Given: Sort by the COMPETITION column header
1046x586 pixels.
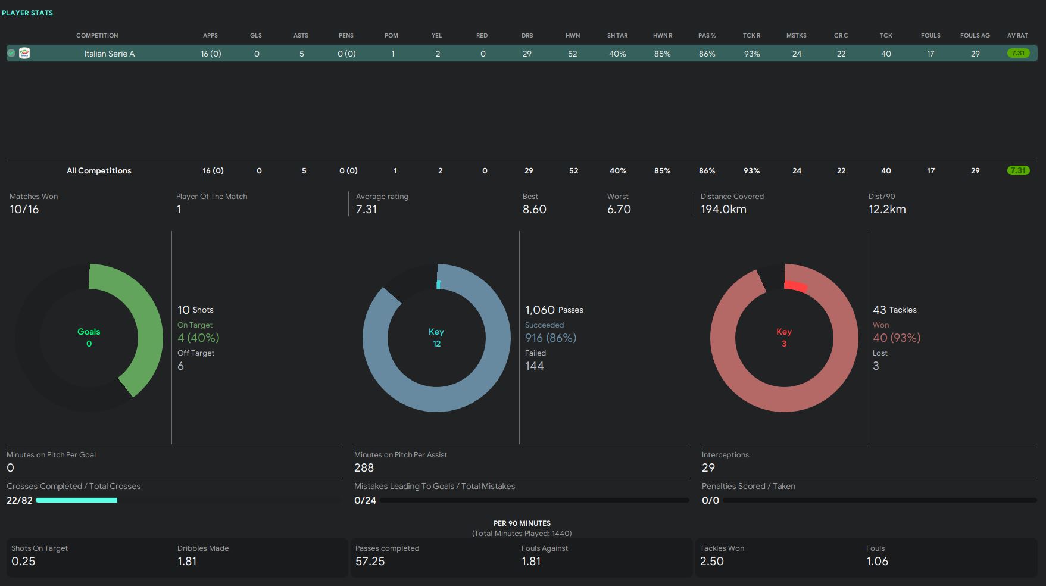Looking at the screenshot, I should pos(97,35).
